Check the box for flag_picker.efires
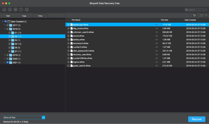This screenshot has width=209, height=124. coord(68,29)
